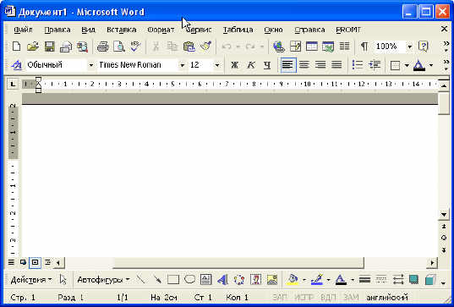Open the Правка menu
This screenshot has width=454, height=307.
57,30
